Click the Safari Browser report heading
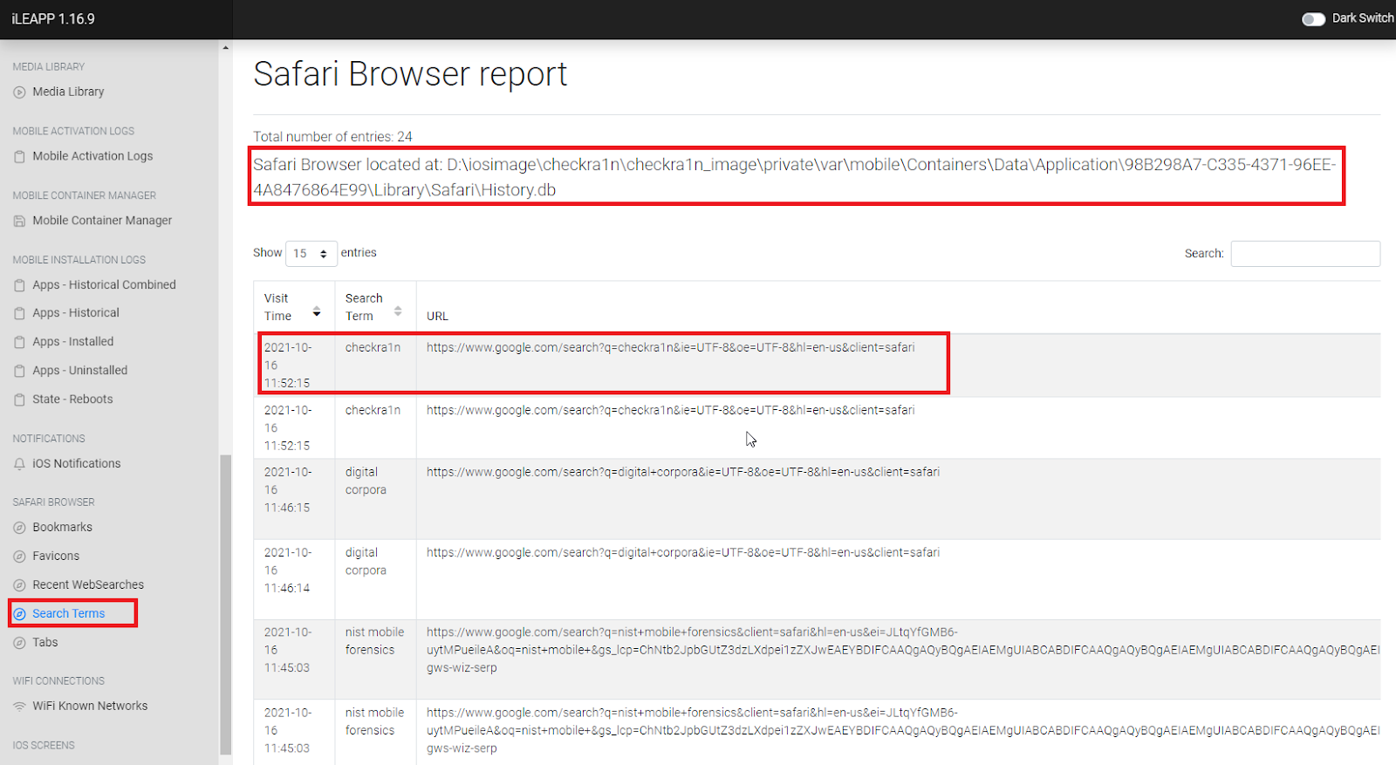Screen dimensions: 1396x765 coord(410,74)
